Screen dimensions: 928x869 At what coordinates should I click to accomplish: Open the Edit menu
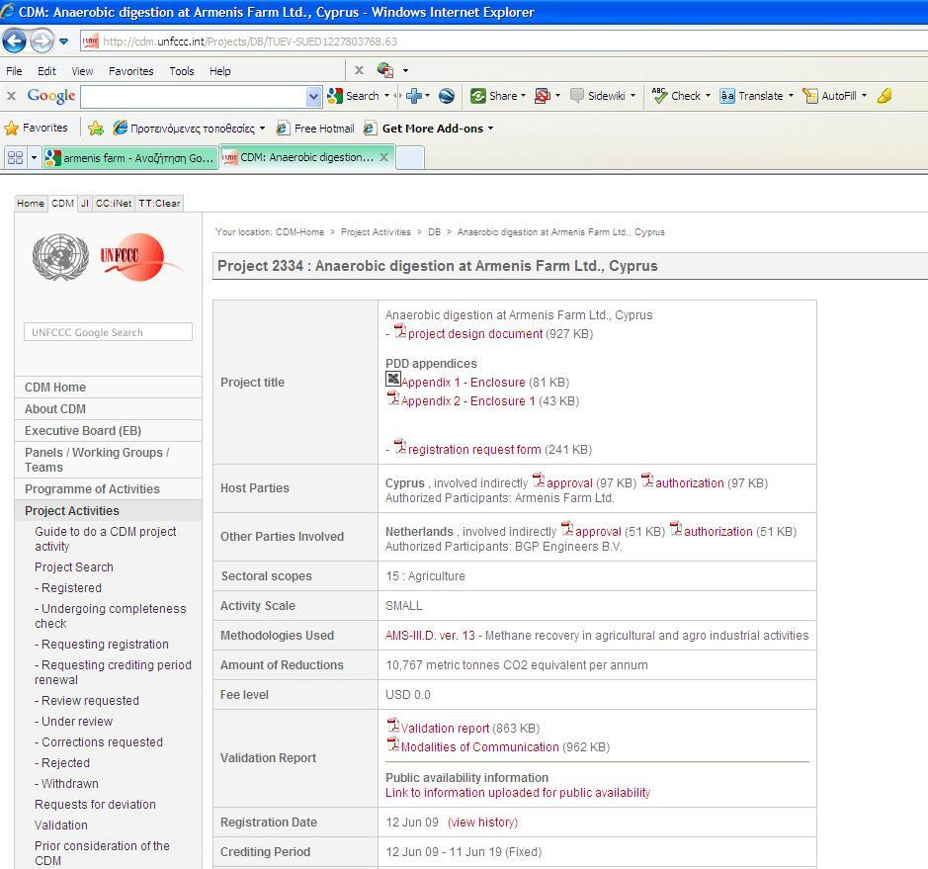pyautogui.click(x=46, y=71)
